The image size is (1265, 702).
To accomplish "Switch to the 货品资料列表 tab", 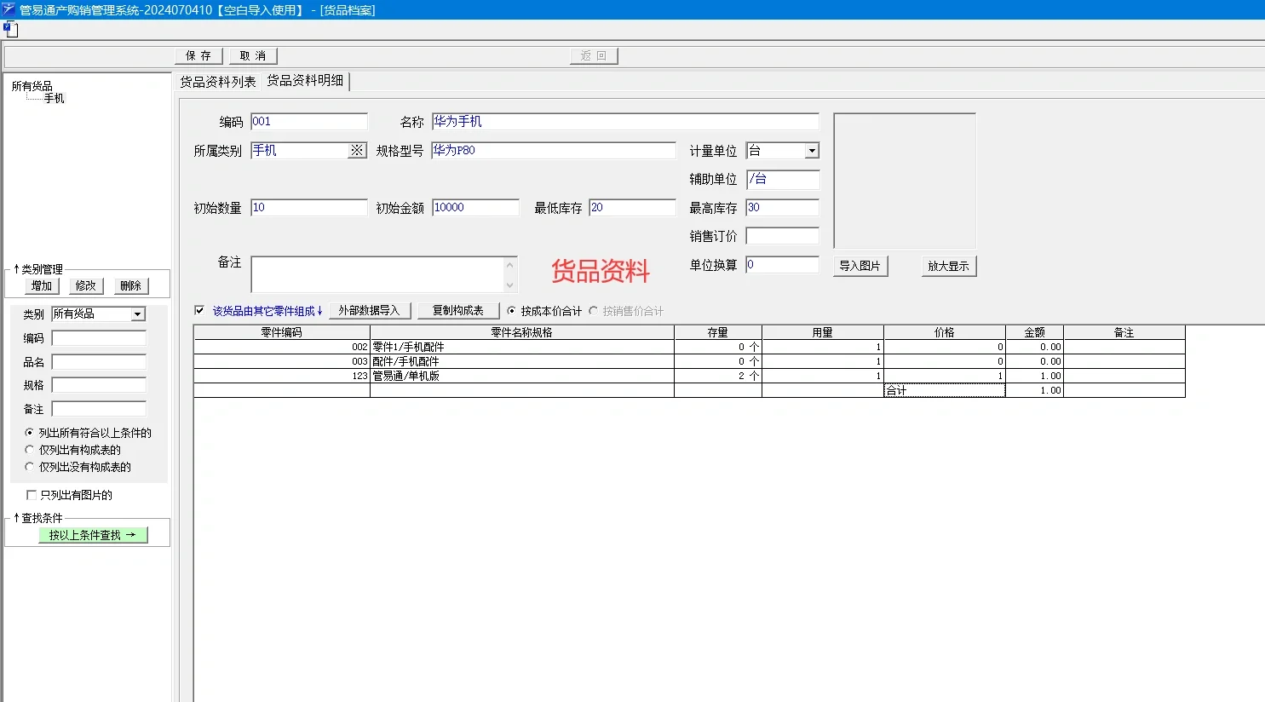I will click(218, 83).
